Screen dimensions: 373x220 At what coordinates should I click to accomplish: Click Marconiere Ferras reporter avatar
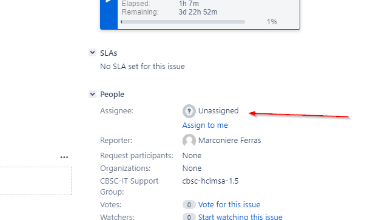(189, 141)
